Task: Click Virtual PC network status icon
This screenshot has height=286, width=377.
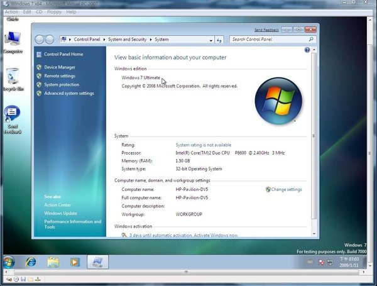Action: (x=38, y=279)
